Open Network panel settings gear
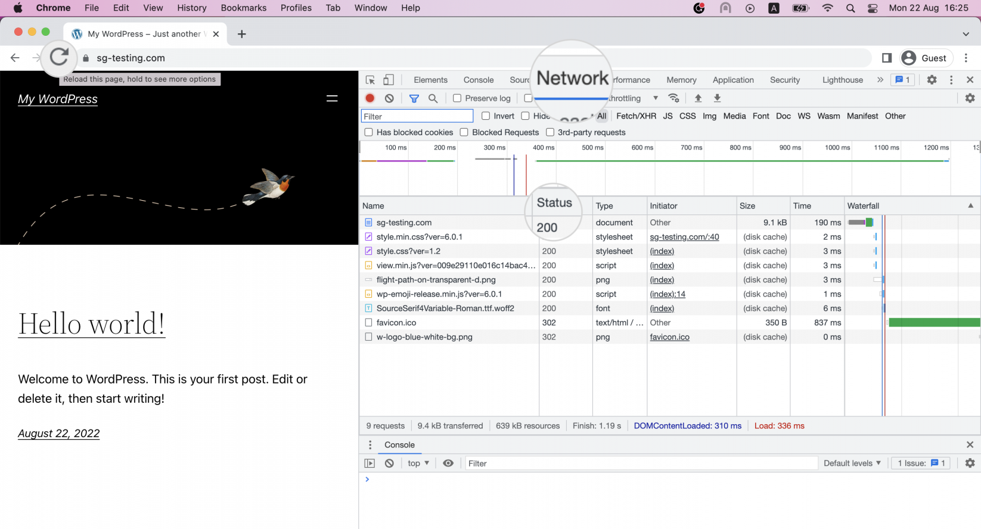 coord(970,98)
